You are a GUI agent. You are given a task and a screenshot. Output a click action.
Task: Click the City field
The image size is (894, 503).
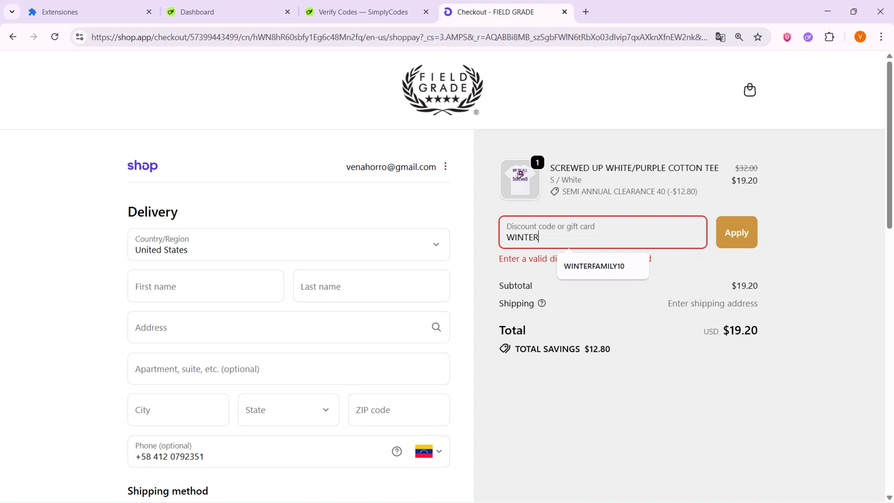tap(178, 410)
